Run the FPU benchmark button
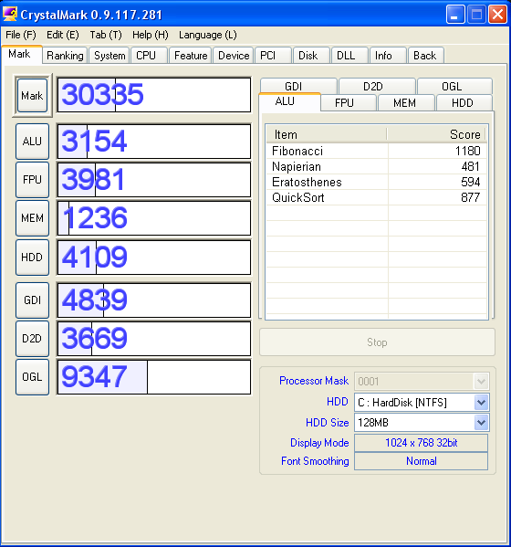The height and width of the screenshot is (547, 511). (32, 180)
